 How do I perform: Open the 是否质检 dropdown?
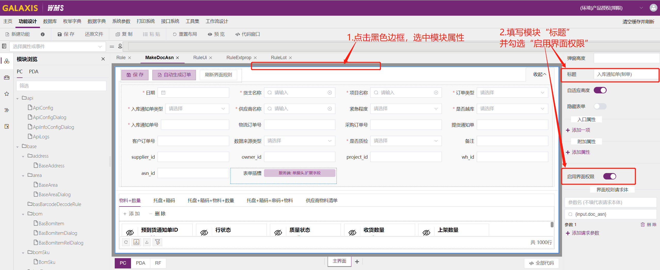pos(406,141)
